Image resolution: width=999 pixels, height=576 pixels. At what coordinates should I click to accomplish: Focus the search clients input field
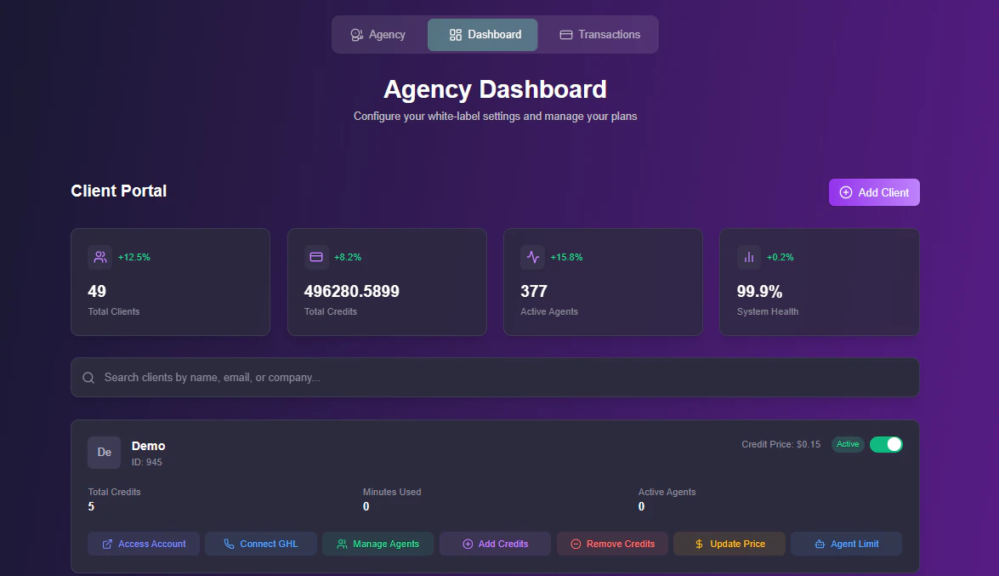tap(495, 378)
